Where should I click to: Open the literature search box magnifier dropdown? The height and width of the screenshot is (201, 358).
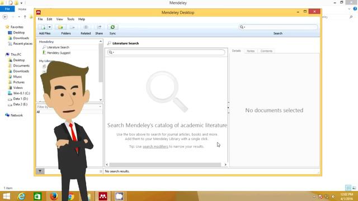[111, 52]
